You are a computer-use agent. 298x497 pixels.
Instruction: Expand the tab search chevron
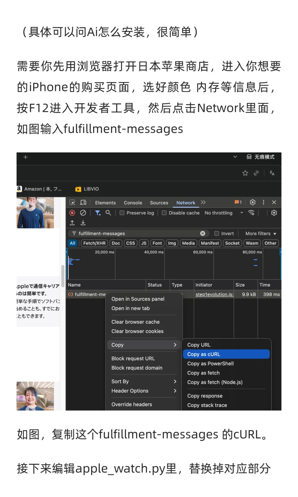coord(235,157)
